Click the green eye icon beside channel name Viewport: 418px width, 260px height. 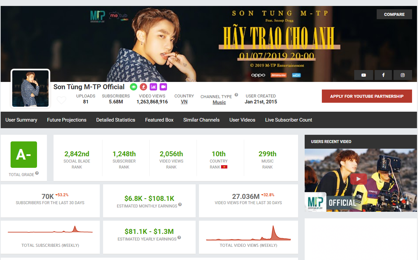click(133, 87)
